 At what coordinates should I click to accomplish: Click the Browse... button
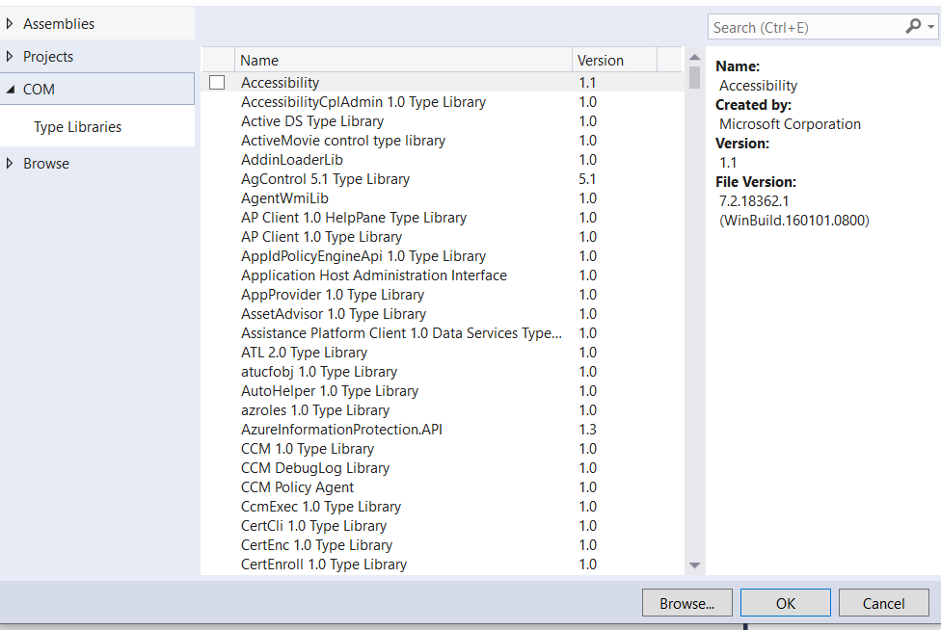[687, 603]
